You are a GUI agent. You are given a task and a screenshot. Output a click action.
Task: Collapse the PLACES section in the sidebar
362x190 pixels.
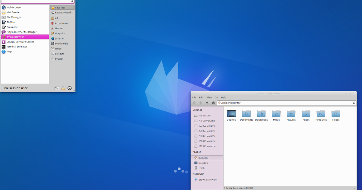point(197,152)
